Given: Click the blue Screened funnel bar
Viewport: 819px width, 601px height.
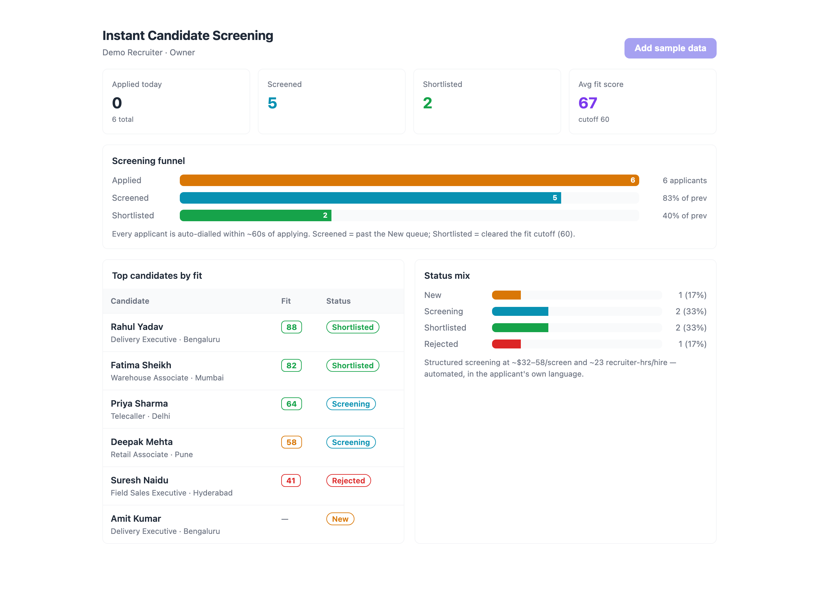Looking at the screenshot, I should [x=370, y=198].
